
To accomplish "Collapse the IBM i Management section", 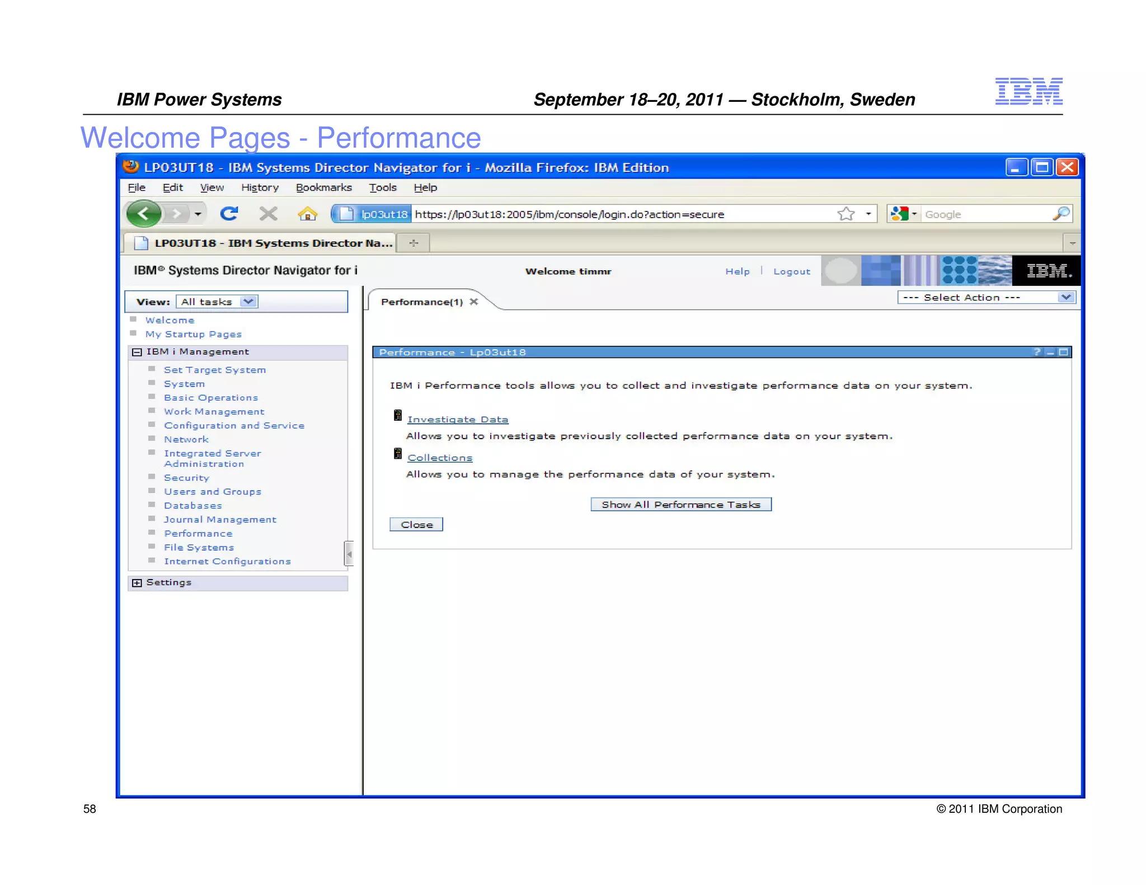I will pos(137,352).
